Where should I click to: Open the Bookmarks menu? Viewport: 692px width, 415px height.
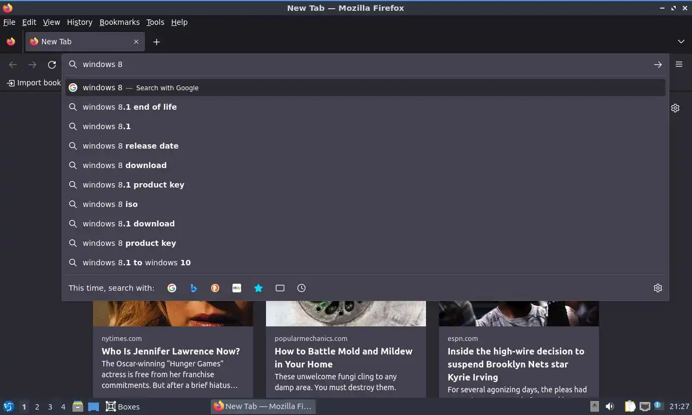coord(119,22)
